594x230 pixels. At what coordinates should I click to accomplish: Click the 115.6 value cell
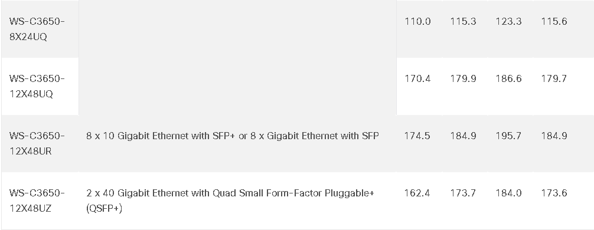pyautogui.click(x=554, y=22)
